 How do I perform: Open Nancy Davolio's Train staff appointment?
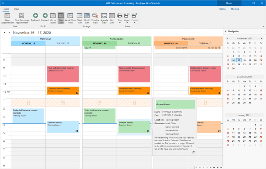99,116
